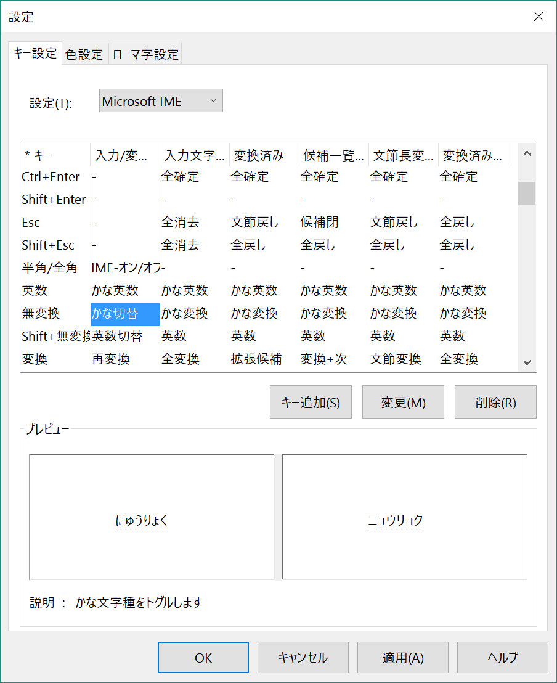
Task: Click the 再変換 cell
Action: [111, 359]
